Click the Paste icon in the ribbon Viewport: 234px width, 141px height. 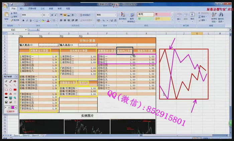point(6,16)
